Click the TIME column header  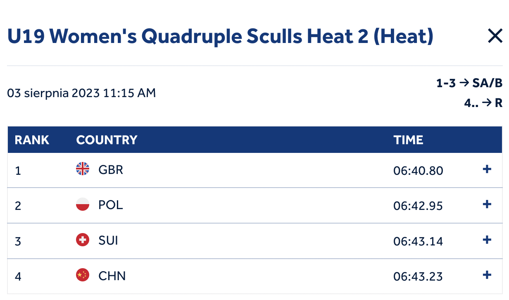point(408,140)
